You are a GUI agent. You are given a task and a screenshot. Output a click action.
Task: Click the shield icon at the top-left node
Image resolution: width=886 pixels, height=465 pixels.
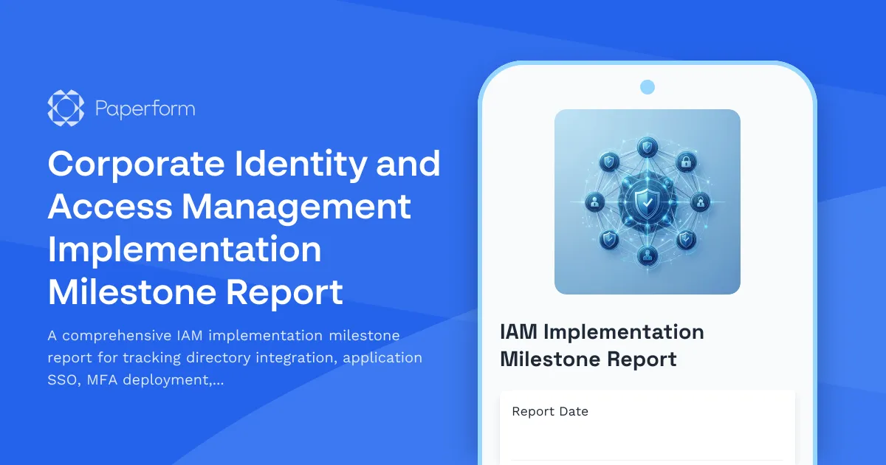608,162
